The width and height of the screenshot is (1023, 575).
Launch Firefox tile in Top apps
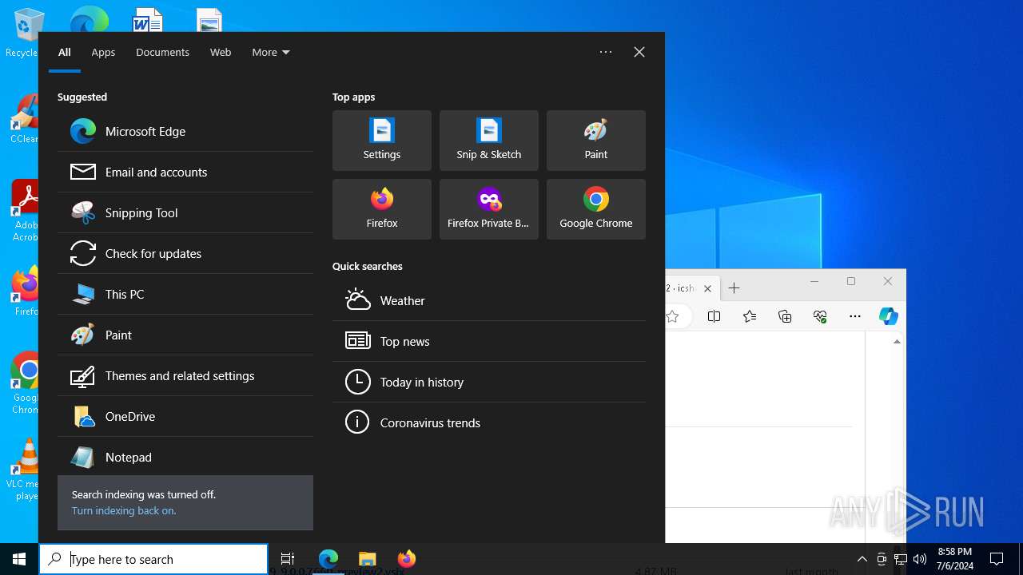pos(382,209)
